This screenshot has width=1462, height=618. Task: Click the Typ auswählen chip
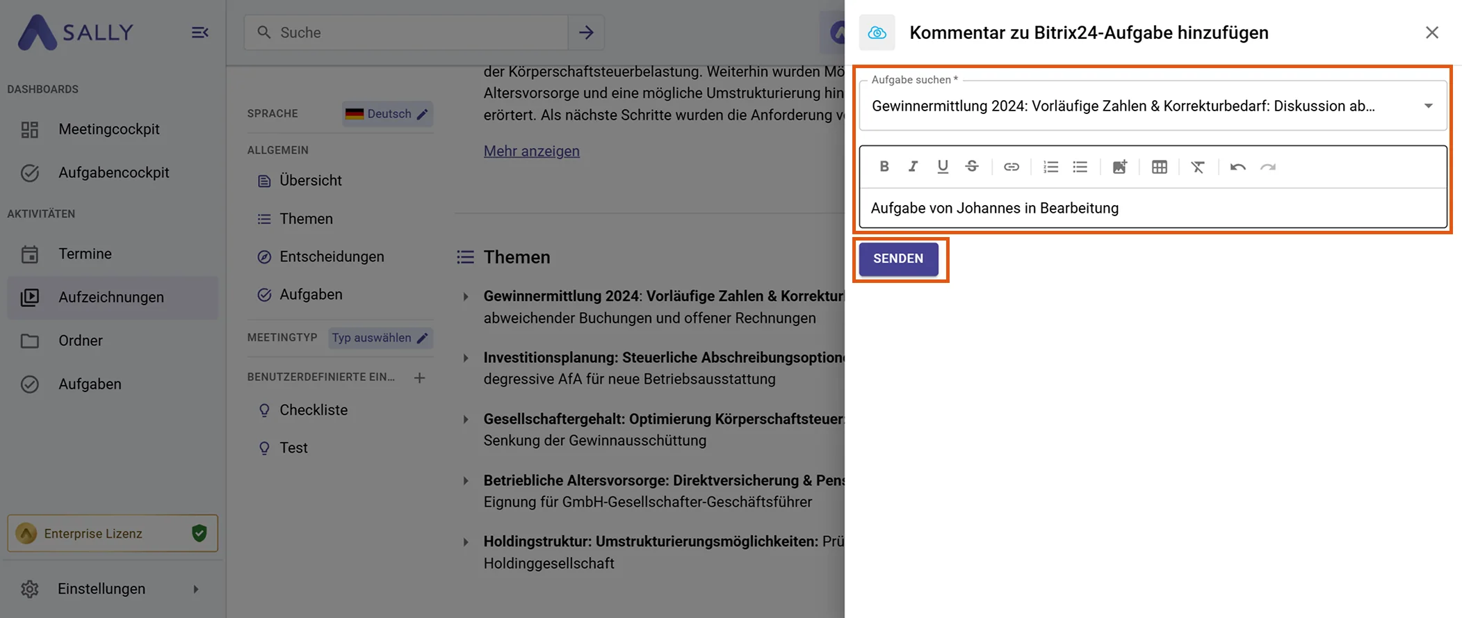(x=380, y=338)
